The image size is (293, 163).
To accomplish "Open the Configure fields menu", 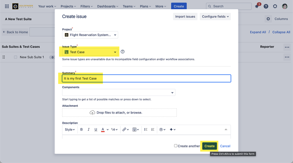I will (x=215, y=17).
